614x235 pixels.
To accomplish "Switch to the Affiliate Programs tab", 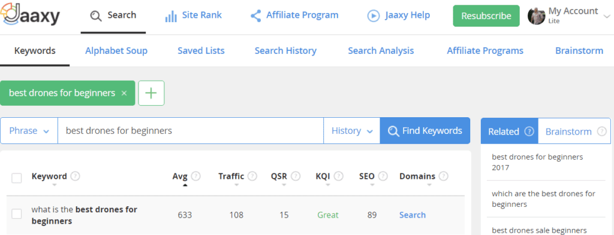I will click(x=485, y=51).
